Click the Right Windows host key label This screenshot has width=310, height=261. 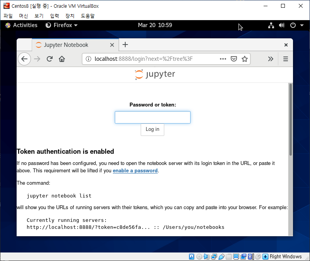pos(286,257)
